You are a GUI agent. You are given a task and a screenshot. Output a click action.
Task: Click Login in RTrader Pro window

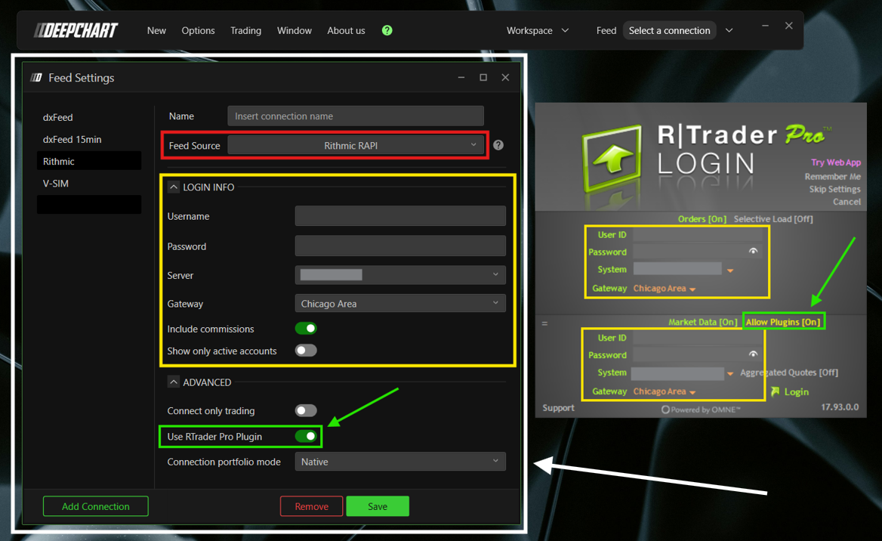(x=790, y=392)
